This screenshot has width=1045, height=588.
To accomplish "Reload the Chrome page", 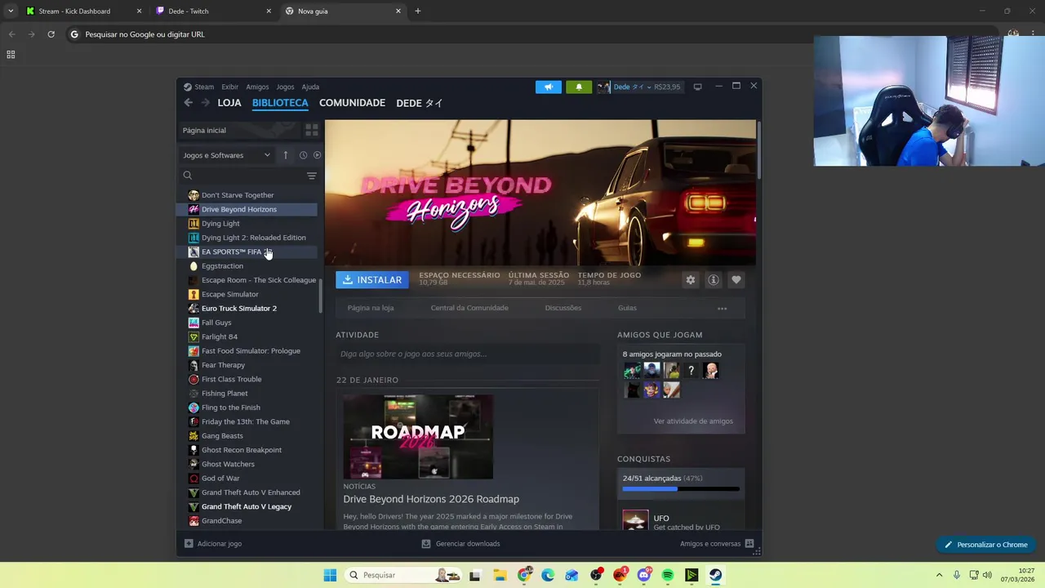I will click(51, 34).
